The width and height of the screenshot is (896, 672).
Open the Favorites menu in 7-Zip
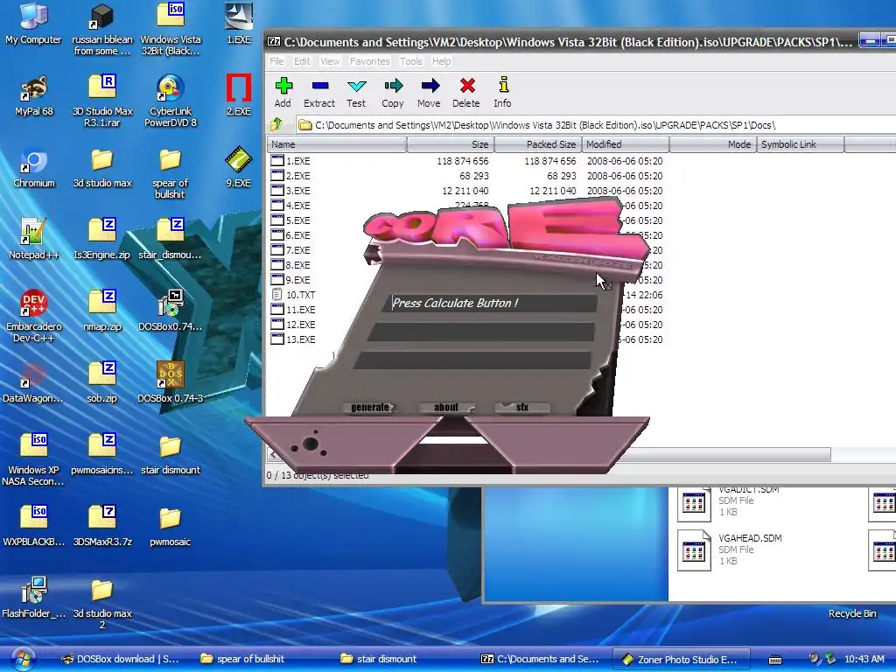pos(370,61)
